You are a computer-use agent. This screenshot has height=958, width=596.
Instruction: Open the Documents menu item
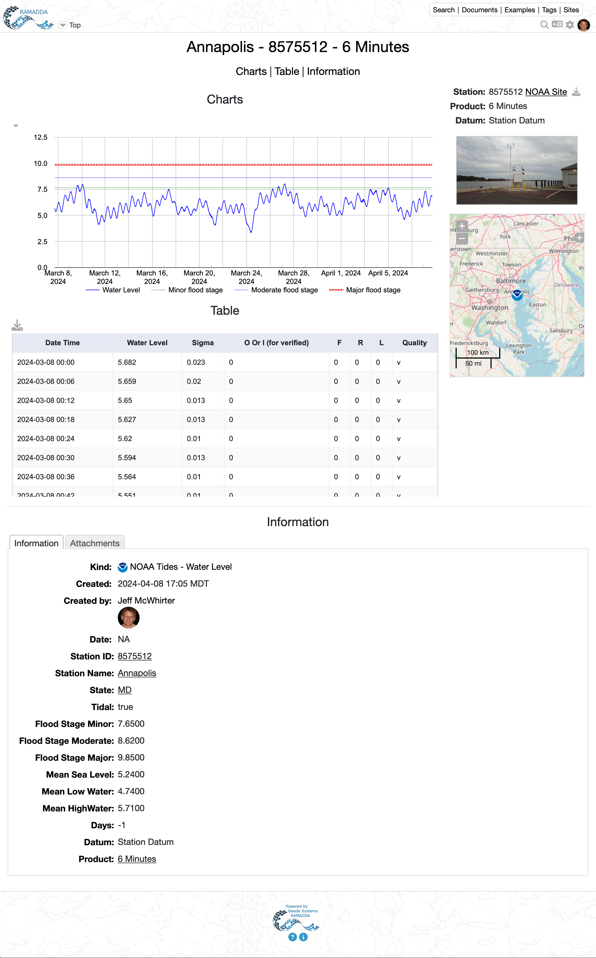[479, 10]
